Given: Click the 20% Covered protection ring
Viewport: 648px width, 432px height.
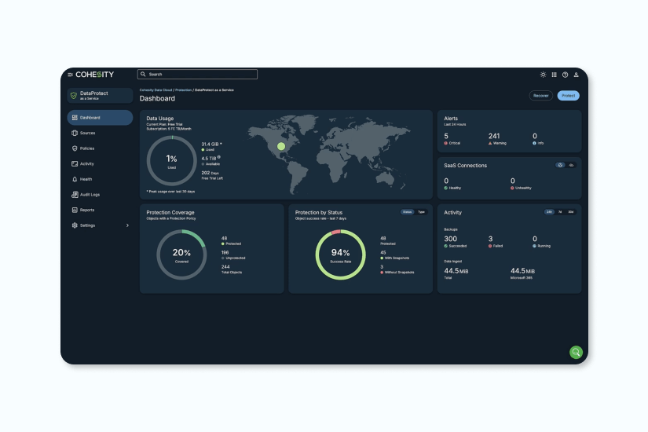Looking at the screenshot, I should coord(181,254).
